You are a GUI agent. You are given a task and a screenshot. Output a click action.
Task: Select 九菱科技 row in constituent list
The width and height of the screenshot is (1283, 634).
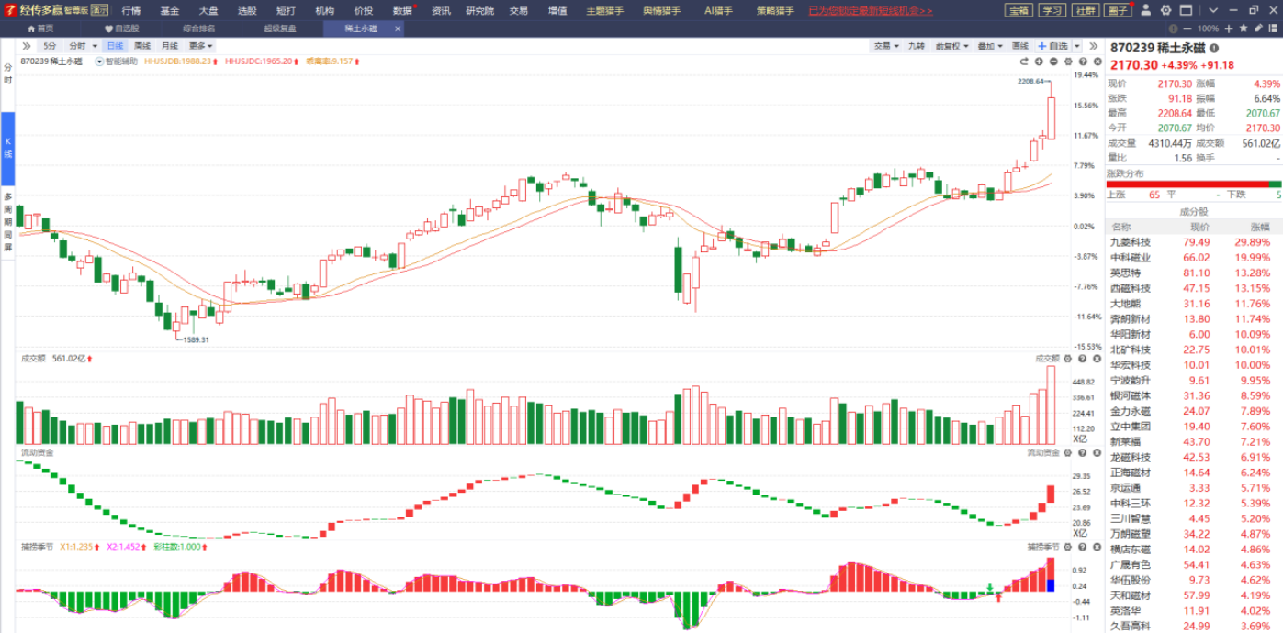[1195, 242]
